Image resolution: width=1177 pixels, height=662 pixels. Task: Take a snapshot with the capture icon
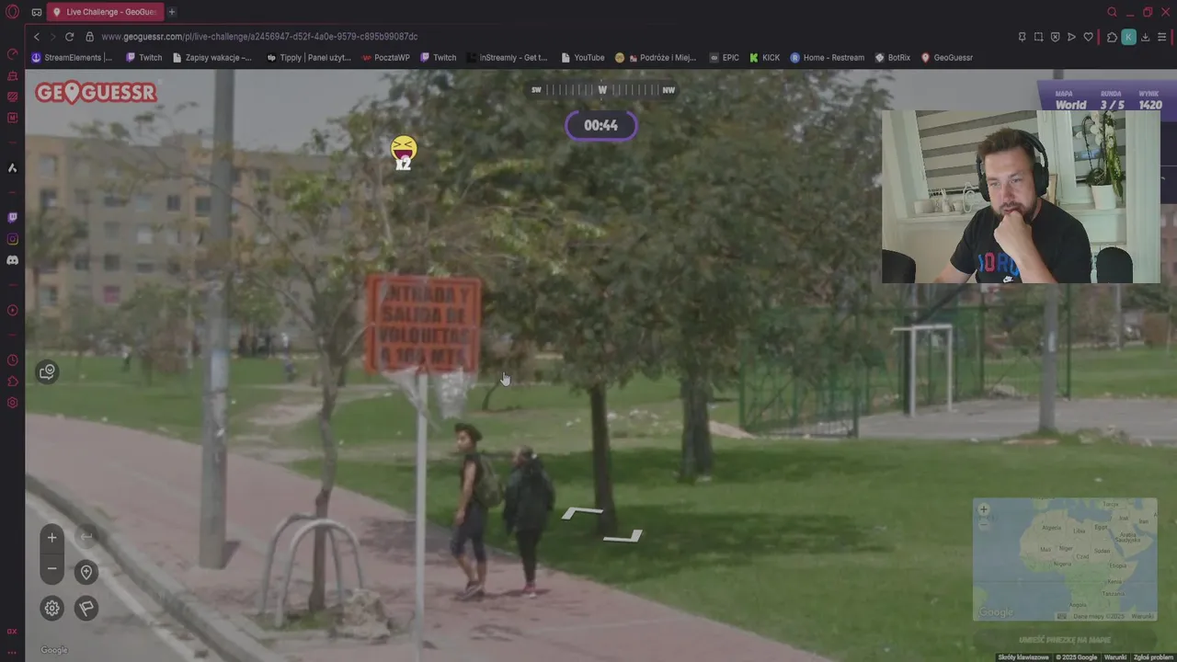coord(1038,37)
